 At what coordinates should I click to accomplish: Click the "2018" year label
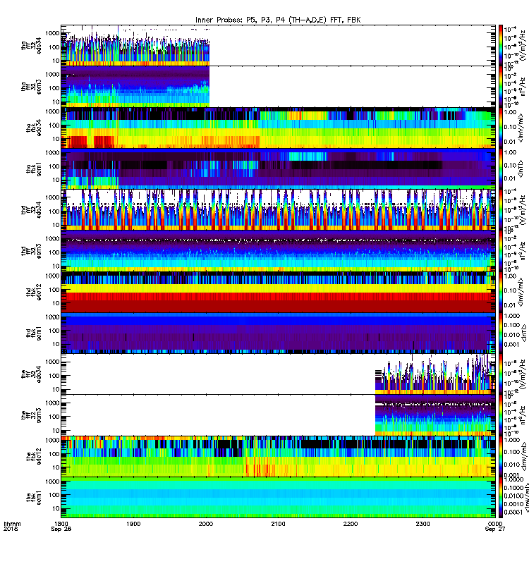pyautogui.click(x=11, y=529)
